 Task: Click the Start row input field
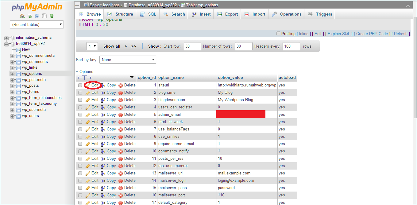(x=192, y=46)
